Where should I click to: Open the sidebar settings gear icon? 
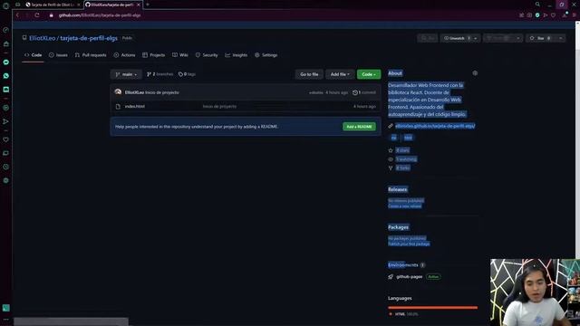(x=6, y=180)
